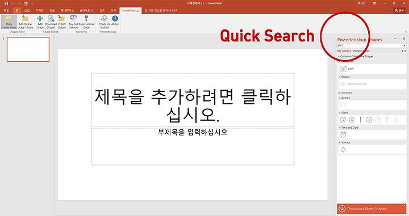Click the sign-in text in the title bar
409x216 pixels.
pyautogui.click(x=361, y=3)
